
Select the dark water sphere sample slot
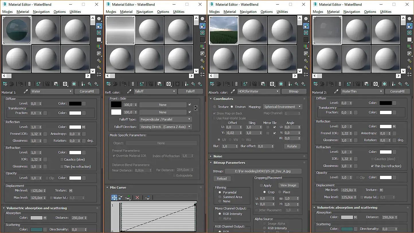click(x=17, y=30)
